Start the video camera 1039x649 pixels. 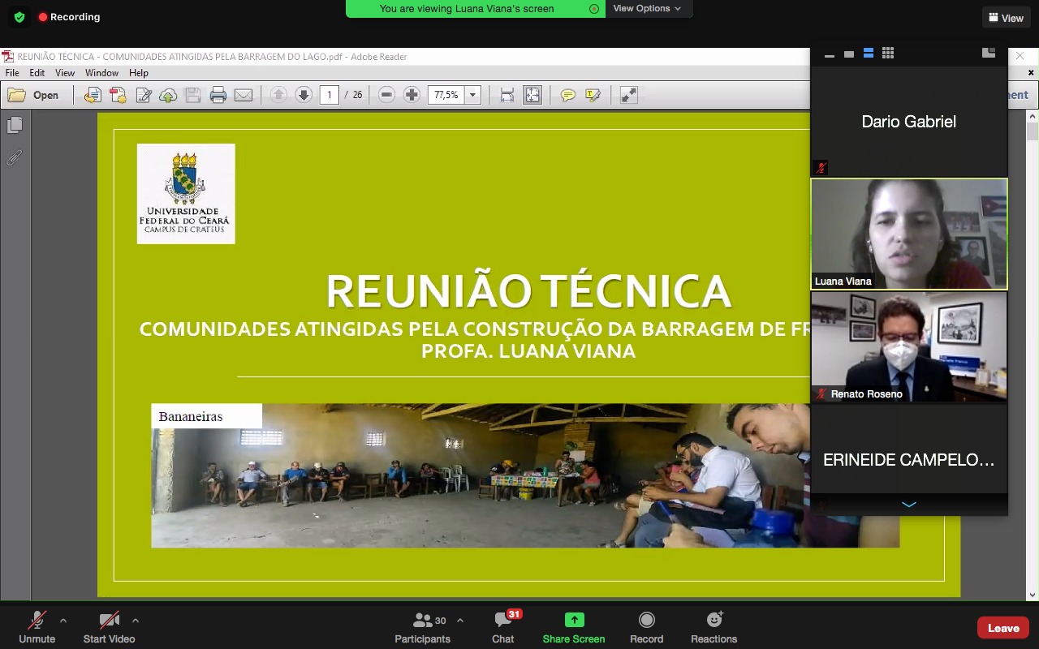point(109,627)
